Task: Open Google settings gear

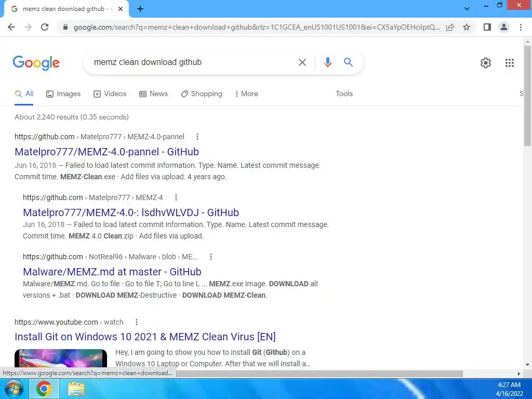Action: click(486, 63)
